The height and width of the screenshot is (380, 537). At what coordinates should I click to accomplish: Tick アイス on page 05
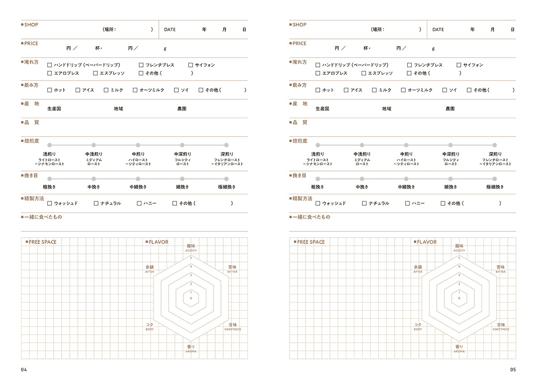pos(346,90)
